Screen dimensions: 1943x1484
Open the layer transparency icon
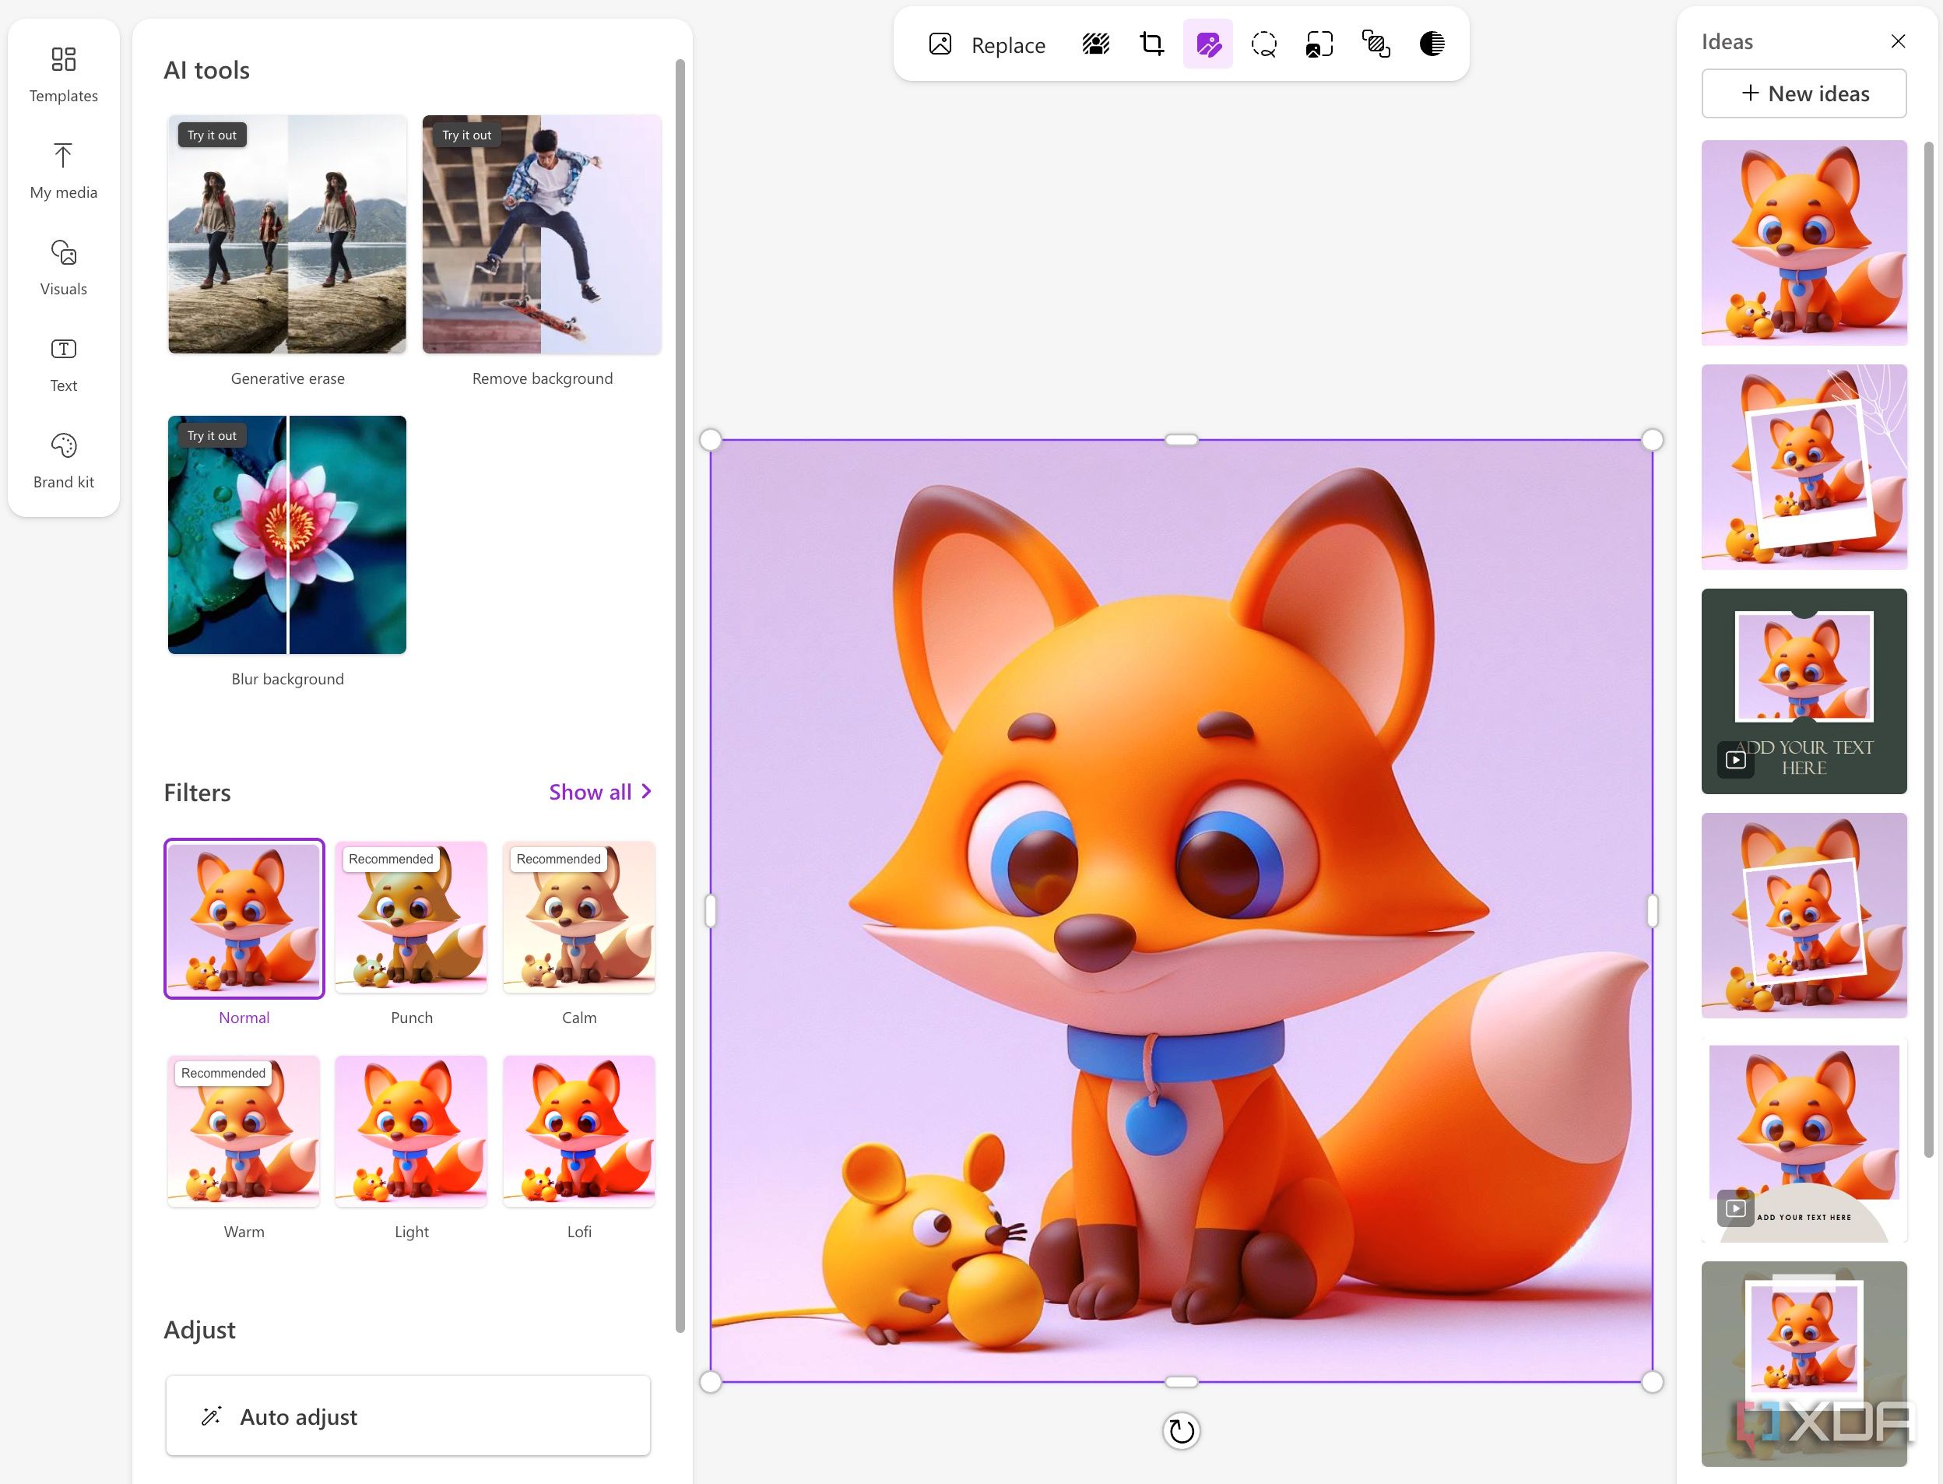(1376, 44)
